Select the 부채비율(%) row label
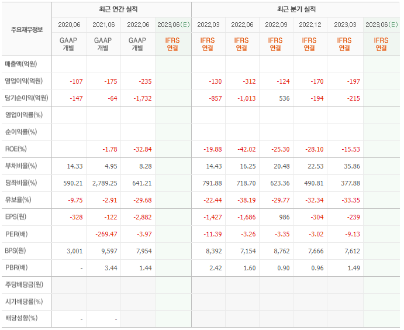Image resolution: width=404 pixels, height=330 pixels. point(21,166)
